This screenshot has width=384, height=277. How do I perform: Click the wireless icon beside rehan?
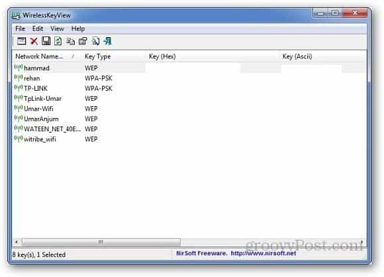pyautogui.click(x=19, y=78)
